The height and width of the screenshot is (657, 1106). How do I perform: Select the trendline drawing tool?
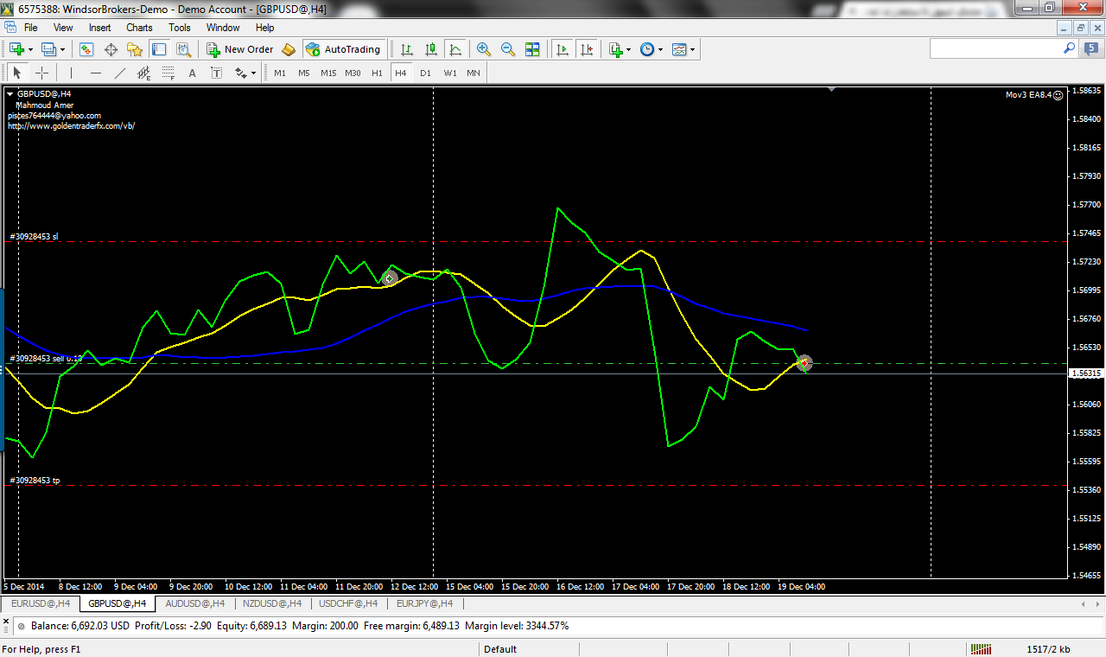pyautogui.click(x=119, y=73)
